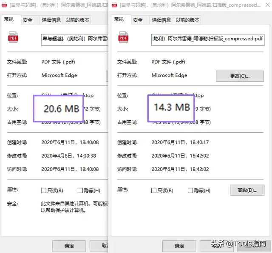Image resolution: width=272 pixels, height=253 pixels.
Task: Switch to 详细信息 tab in left window
Action: (x=51, y=20)
